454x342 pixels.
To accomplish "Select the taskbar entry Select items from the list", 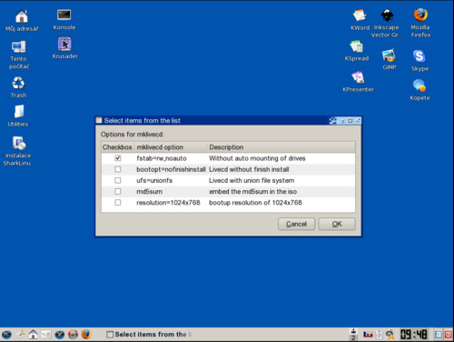I will coord(150,335).
